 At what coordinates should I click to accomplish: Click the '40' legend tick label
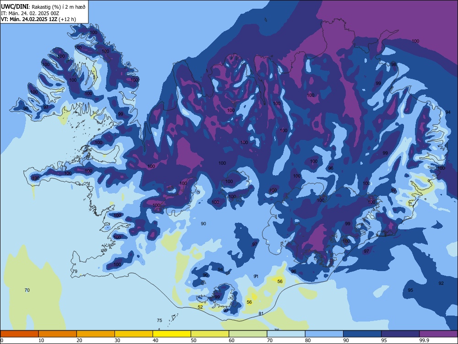pyautogui.click(x=155, y=340)
